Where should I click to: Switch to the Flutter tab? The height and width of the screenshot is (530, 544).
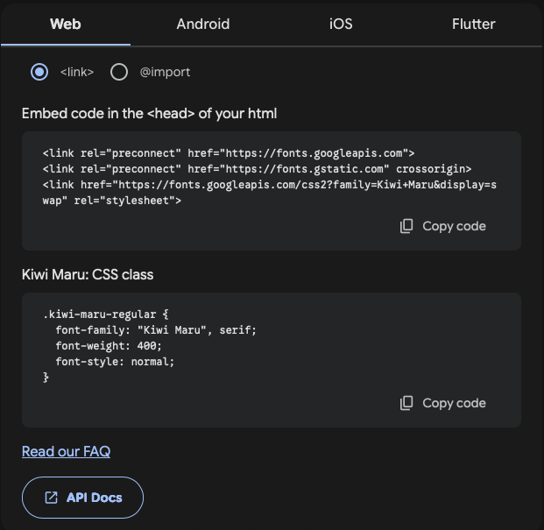coord(474,24)
